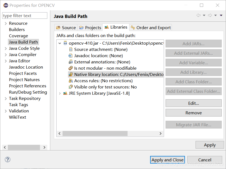This screenshot has width=226, height=169.
Task: Remove the selected library entry
Action: click(193, 113)
